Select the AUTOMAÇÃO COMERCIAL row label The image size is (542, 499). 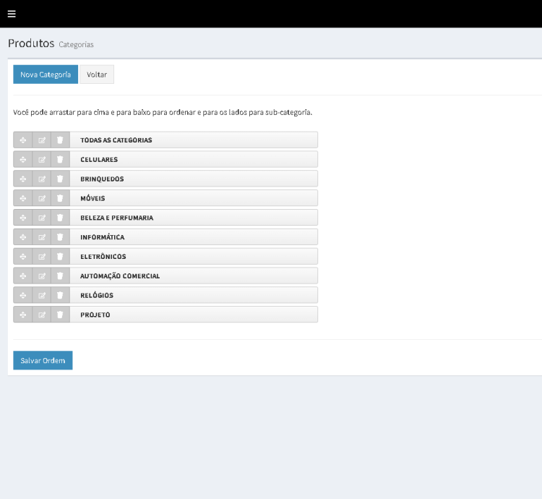coord(120,276)
